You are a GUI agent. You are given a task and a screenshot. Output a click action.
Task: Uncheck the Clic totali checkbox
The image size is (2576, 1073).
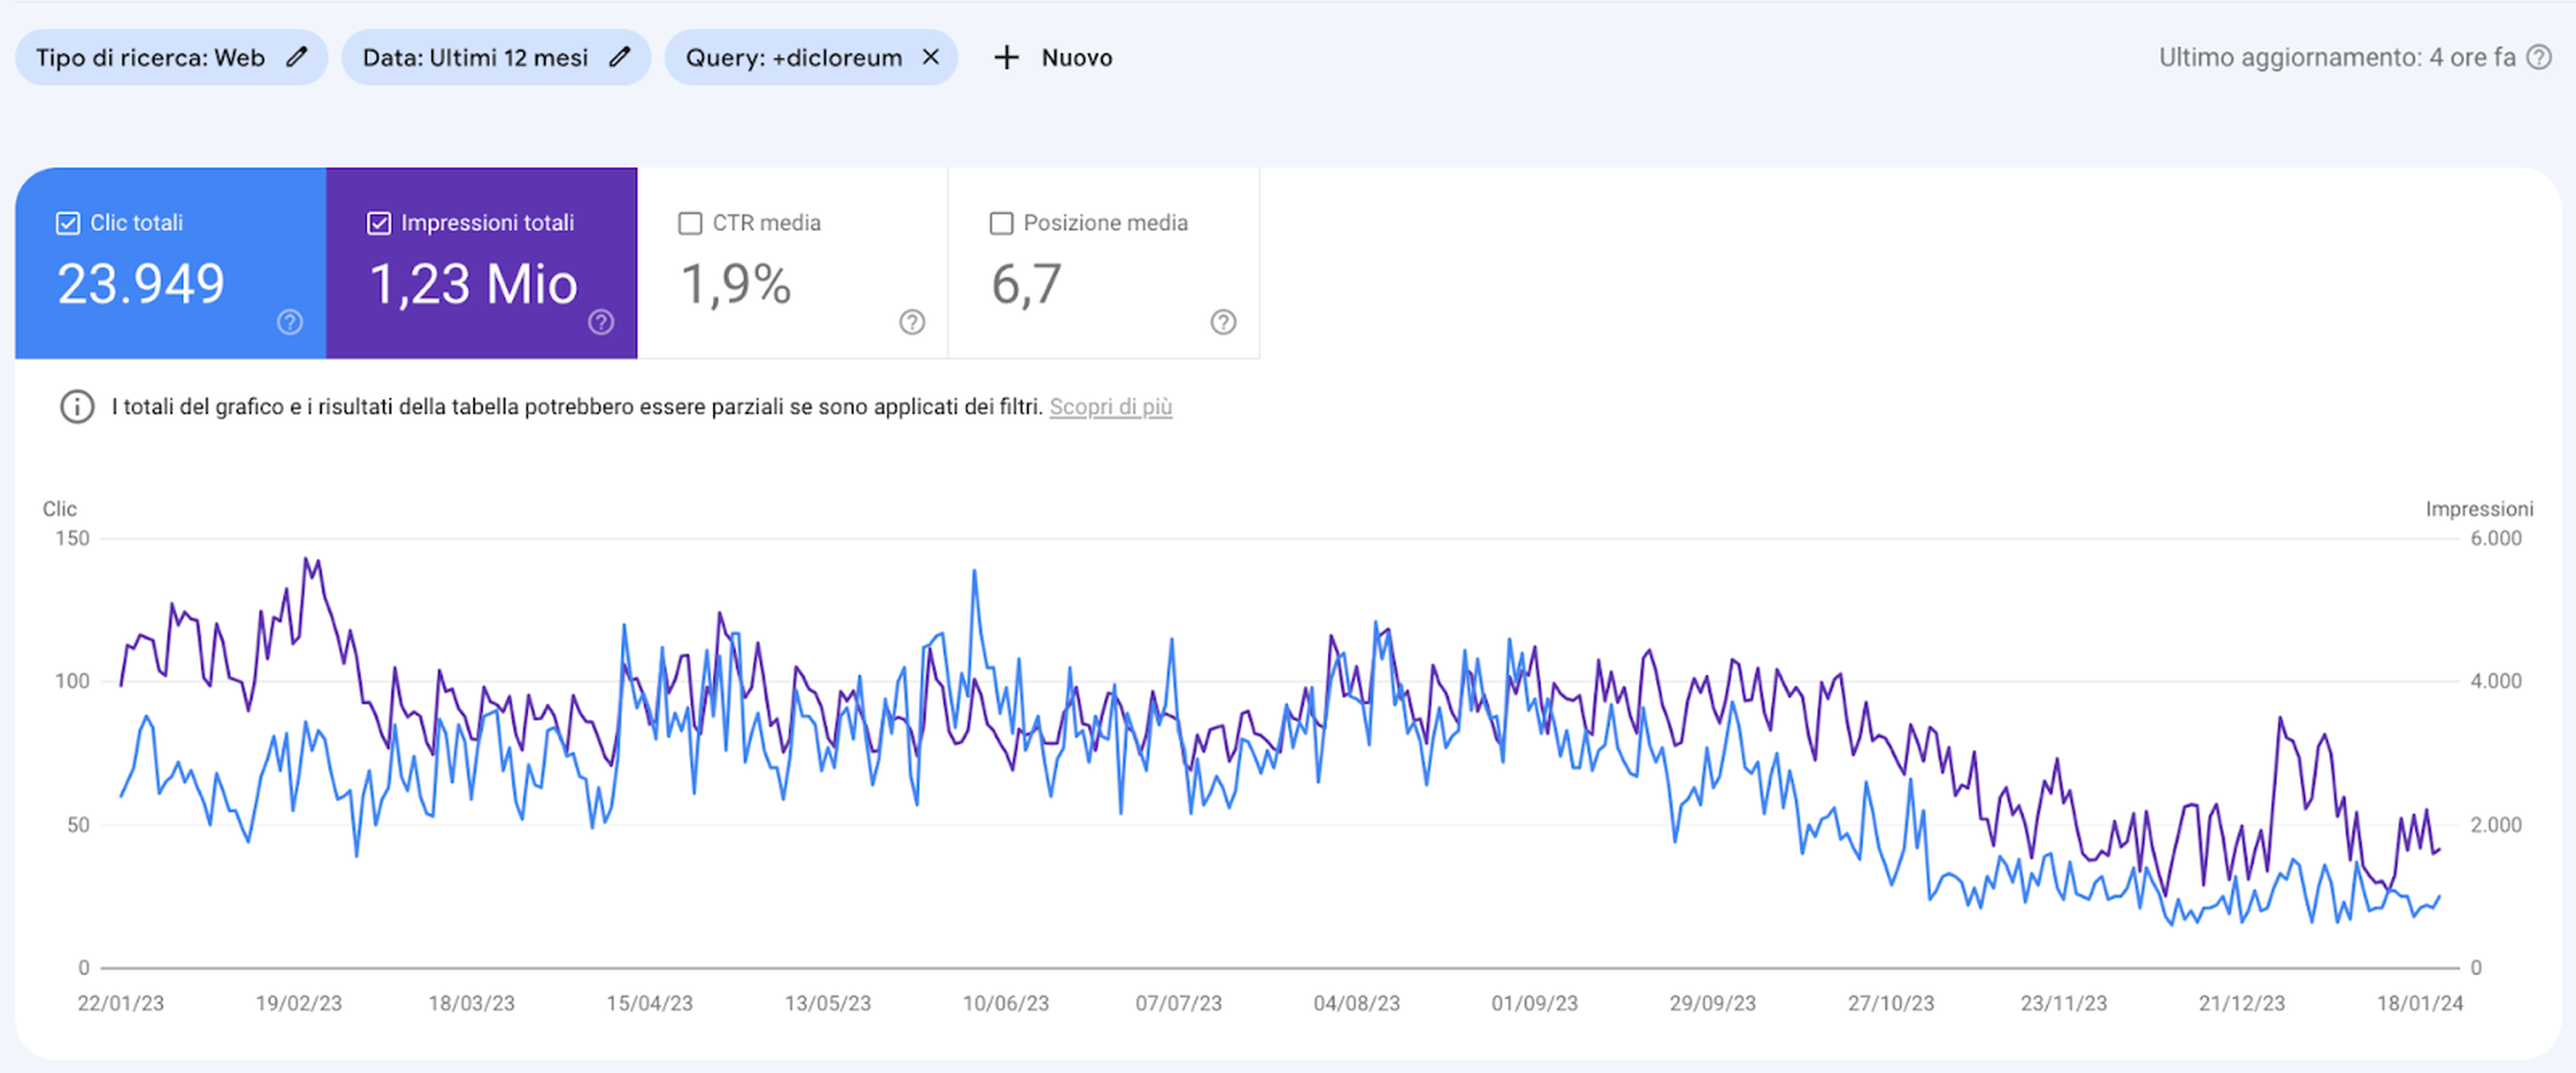pyautogui.click(x=68, y=223)
